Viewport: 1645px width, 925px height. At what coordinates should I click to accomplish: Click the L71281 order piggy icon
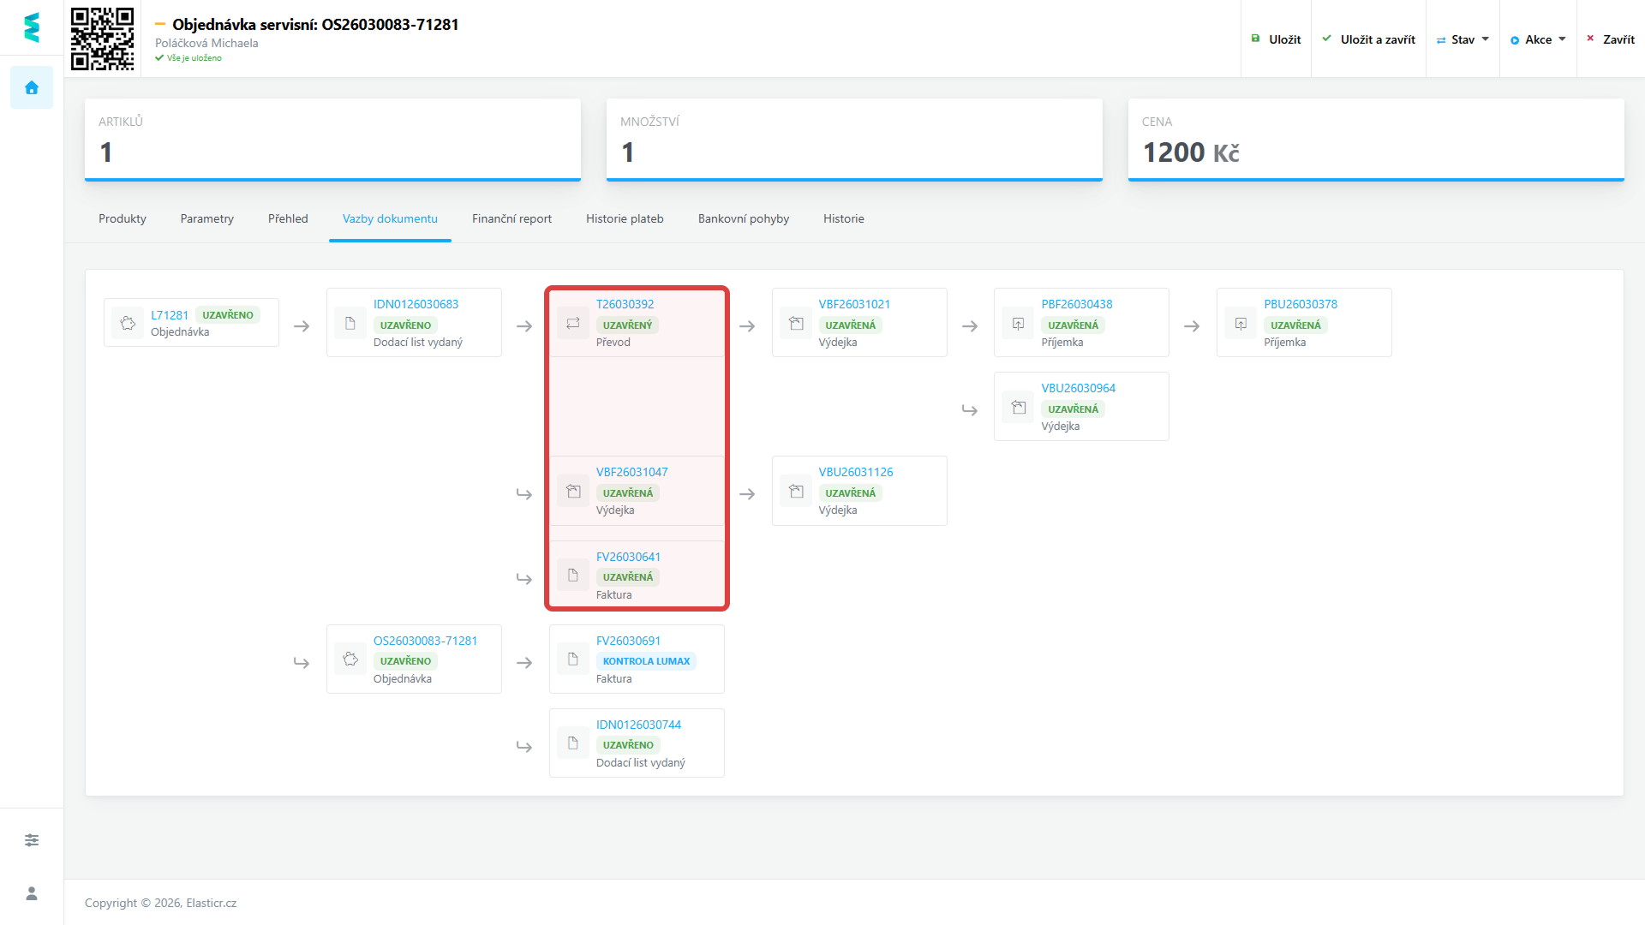coord(128,323)
